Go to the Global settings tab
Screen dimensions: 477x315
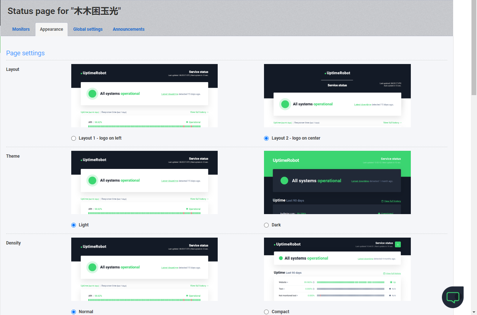pyautogui.click(x=88, y=29)
